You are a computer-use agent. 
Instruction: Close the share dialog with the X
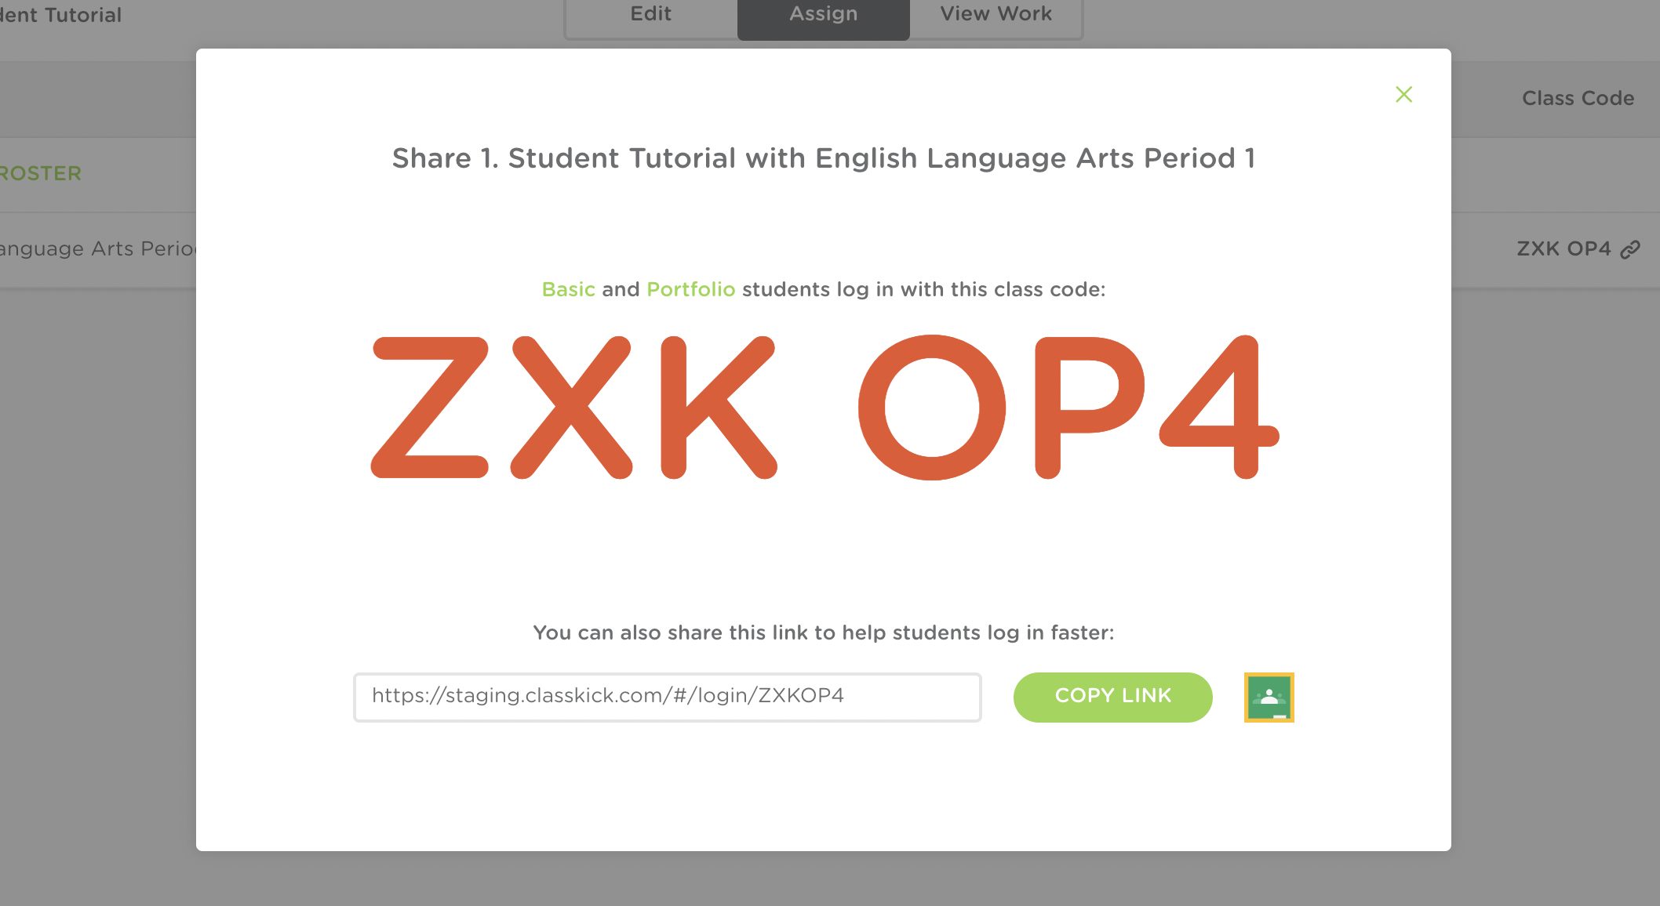(1403, 95)
